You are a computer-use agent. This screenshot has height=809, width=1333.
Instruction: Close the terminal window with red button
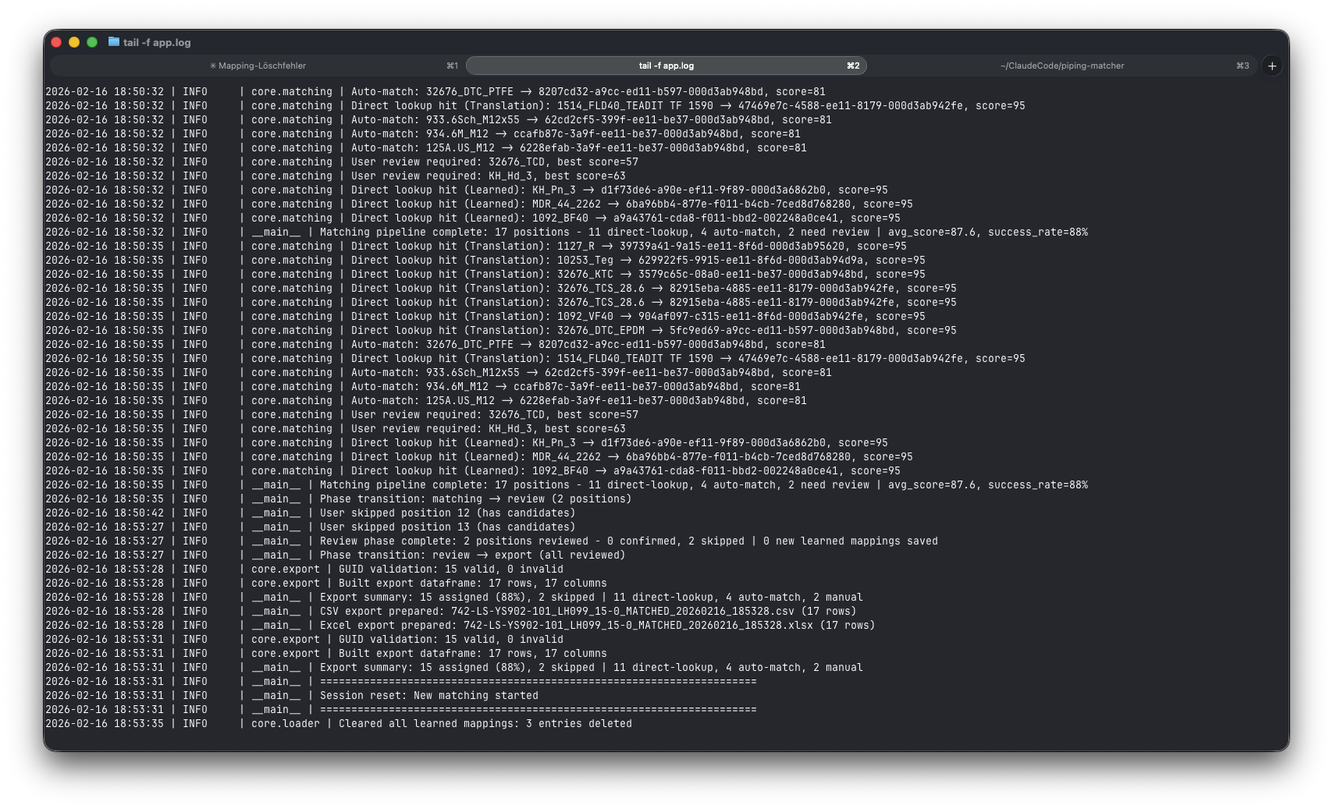pos(56,42)
